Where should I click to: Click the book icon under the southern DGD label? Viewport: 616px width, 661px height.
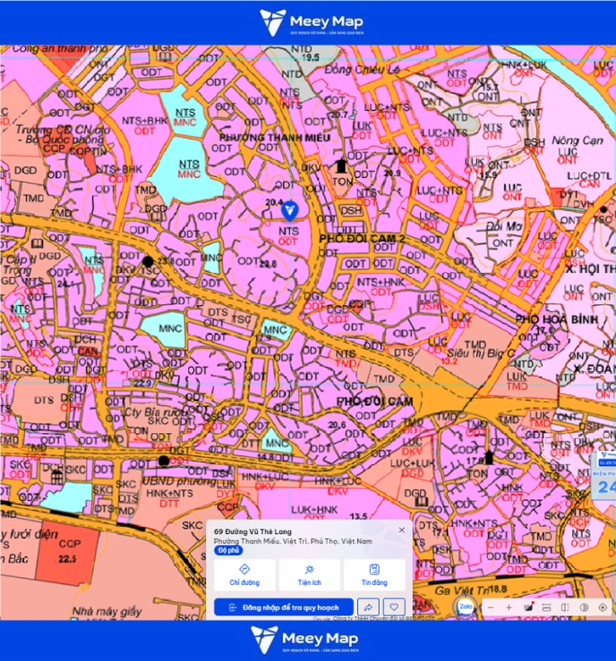[x=422, y=502]
